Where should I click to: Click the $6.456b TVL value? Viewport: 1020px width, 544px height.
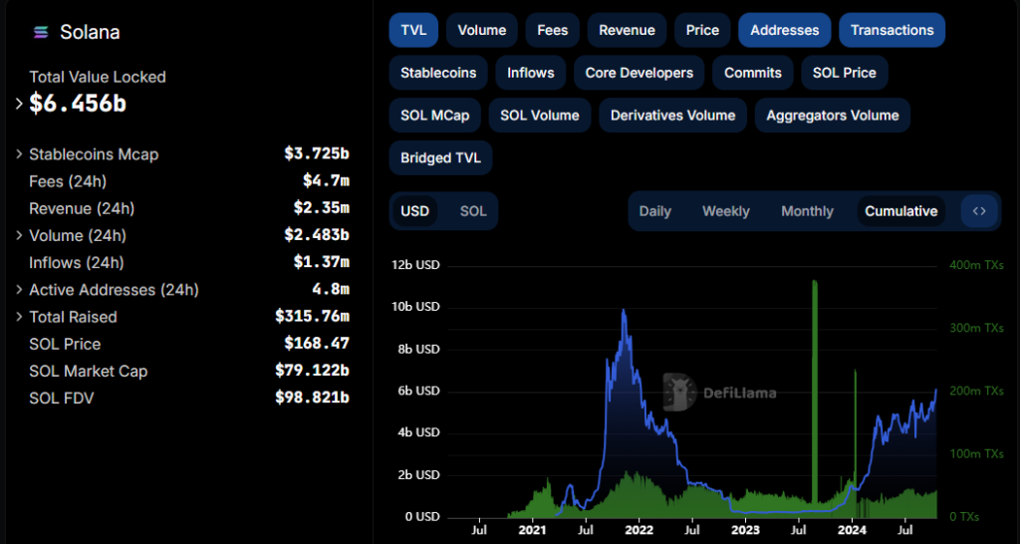78,104
